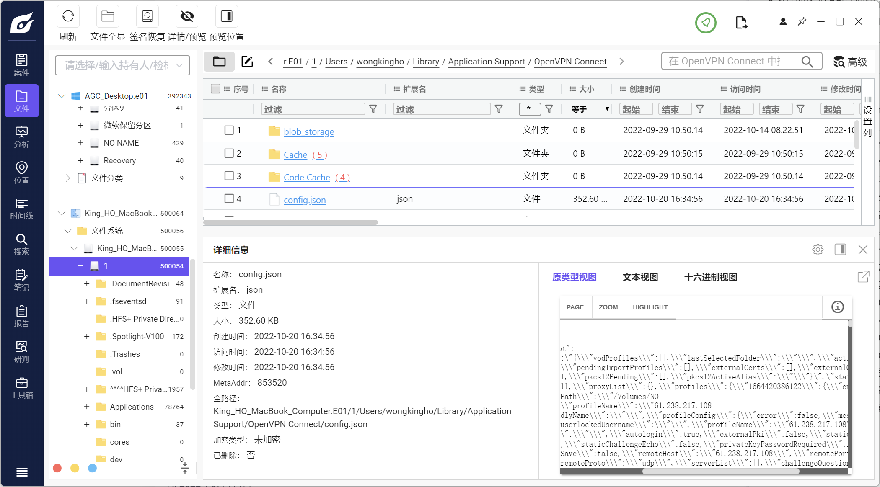Open preview in external window icon
The height and width of the screenshot is (487, 880).
(863, 277)
